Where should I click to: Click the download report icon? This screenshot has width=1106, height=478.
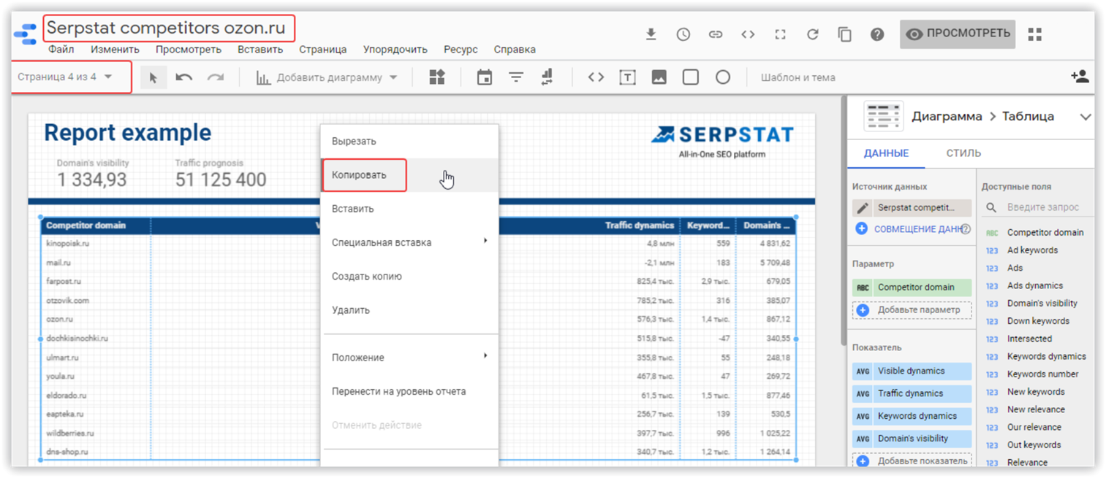click(651, 34)
